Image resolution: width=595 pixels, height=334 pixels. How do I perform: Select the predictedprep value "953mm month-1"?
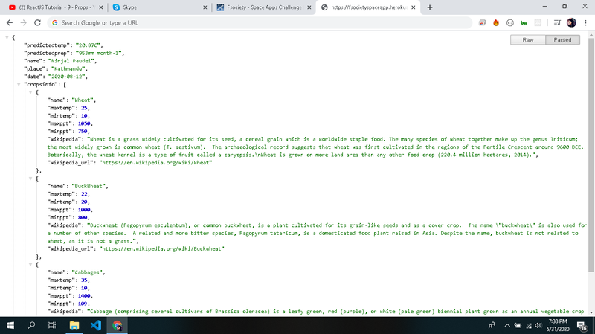[100, 53]
